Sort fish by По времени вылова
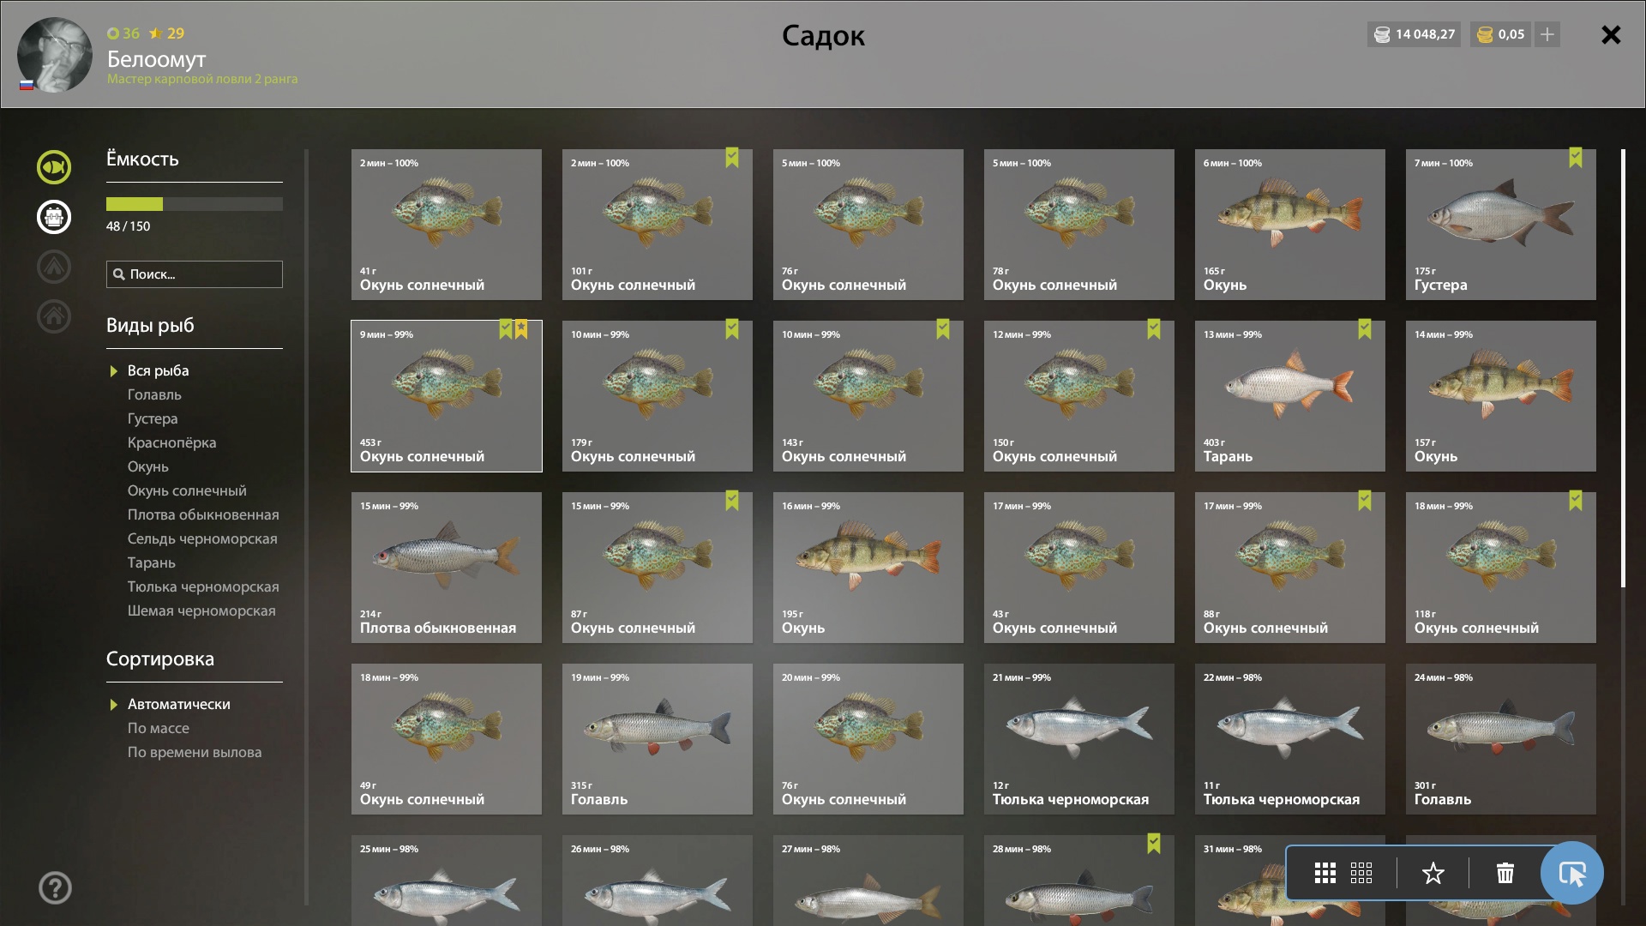This screenshot has height=926, width=1646. pos(195,752)
